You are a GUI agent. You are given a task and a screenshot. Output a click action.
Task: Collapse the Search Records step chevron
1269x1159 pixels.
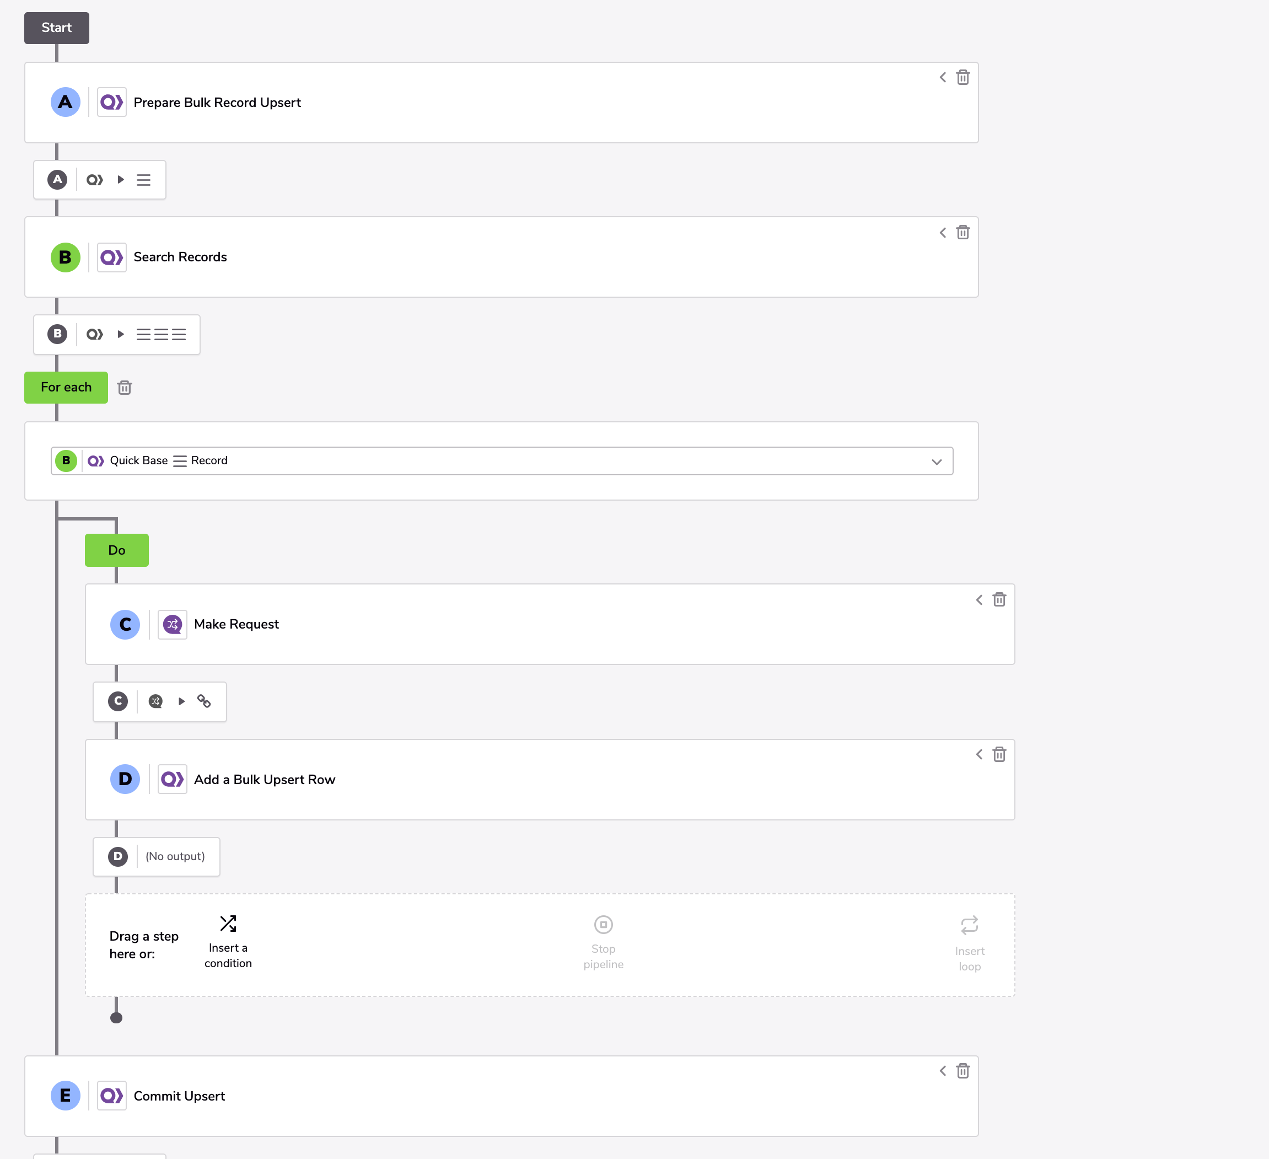pyautogui.click(x=942, y=232)
